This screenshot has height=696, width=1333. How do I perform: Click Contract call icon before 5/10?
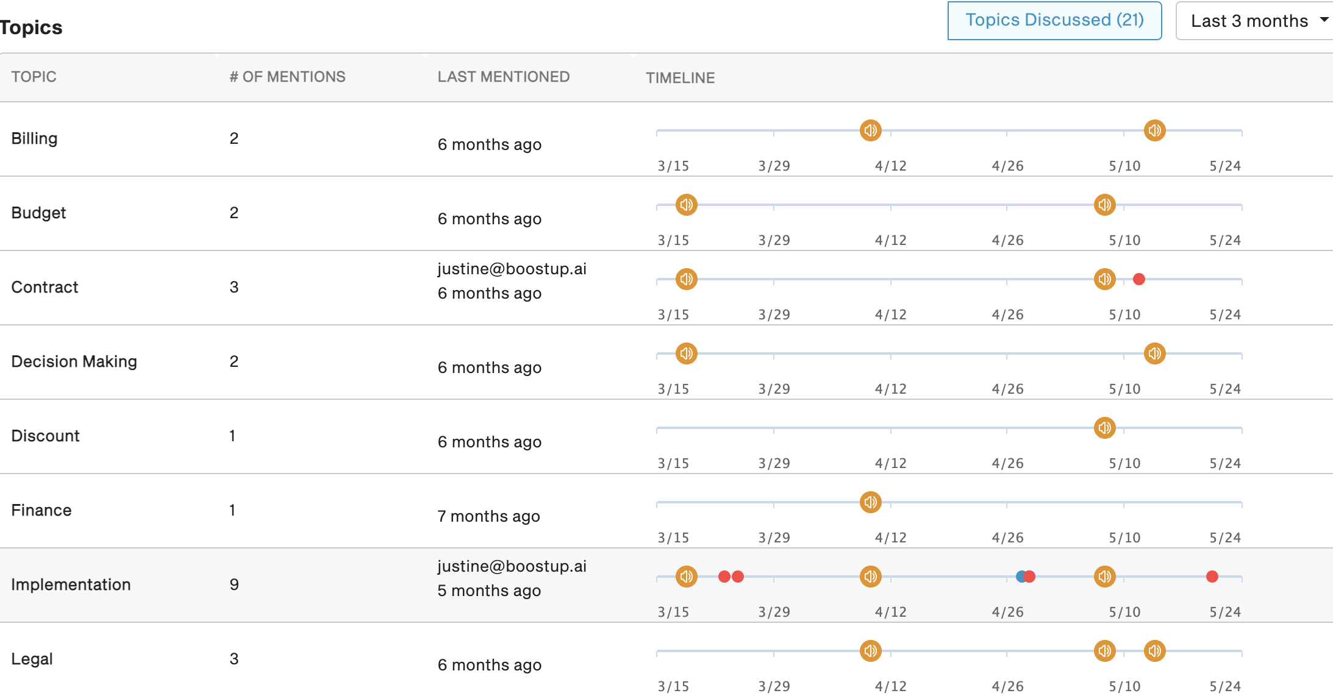[x=1104, y=279]
